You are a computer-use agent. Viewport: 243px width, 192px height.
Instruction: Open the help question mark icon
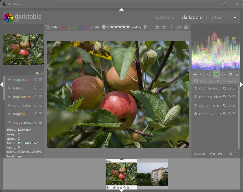point(172,27)
